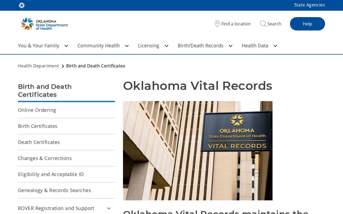Expand the ROVER Registration and Support submenu
Viewport: 343px width, 214px height.
(x=109, y=208)
